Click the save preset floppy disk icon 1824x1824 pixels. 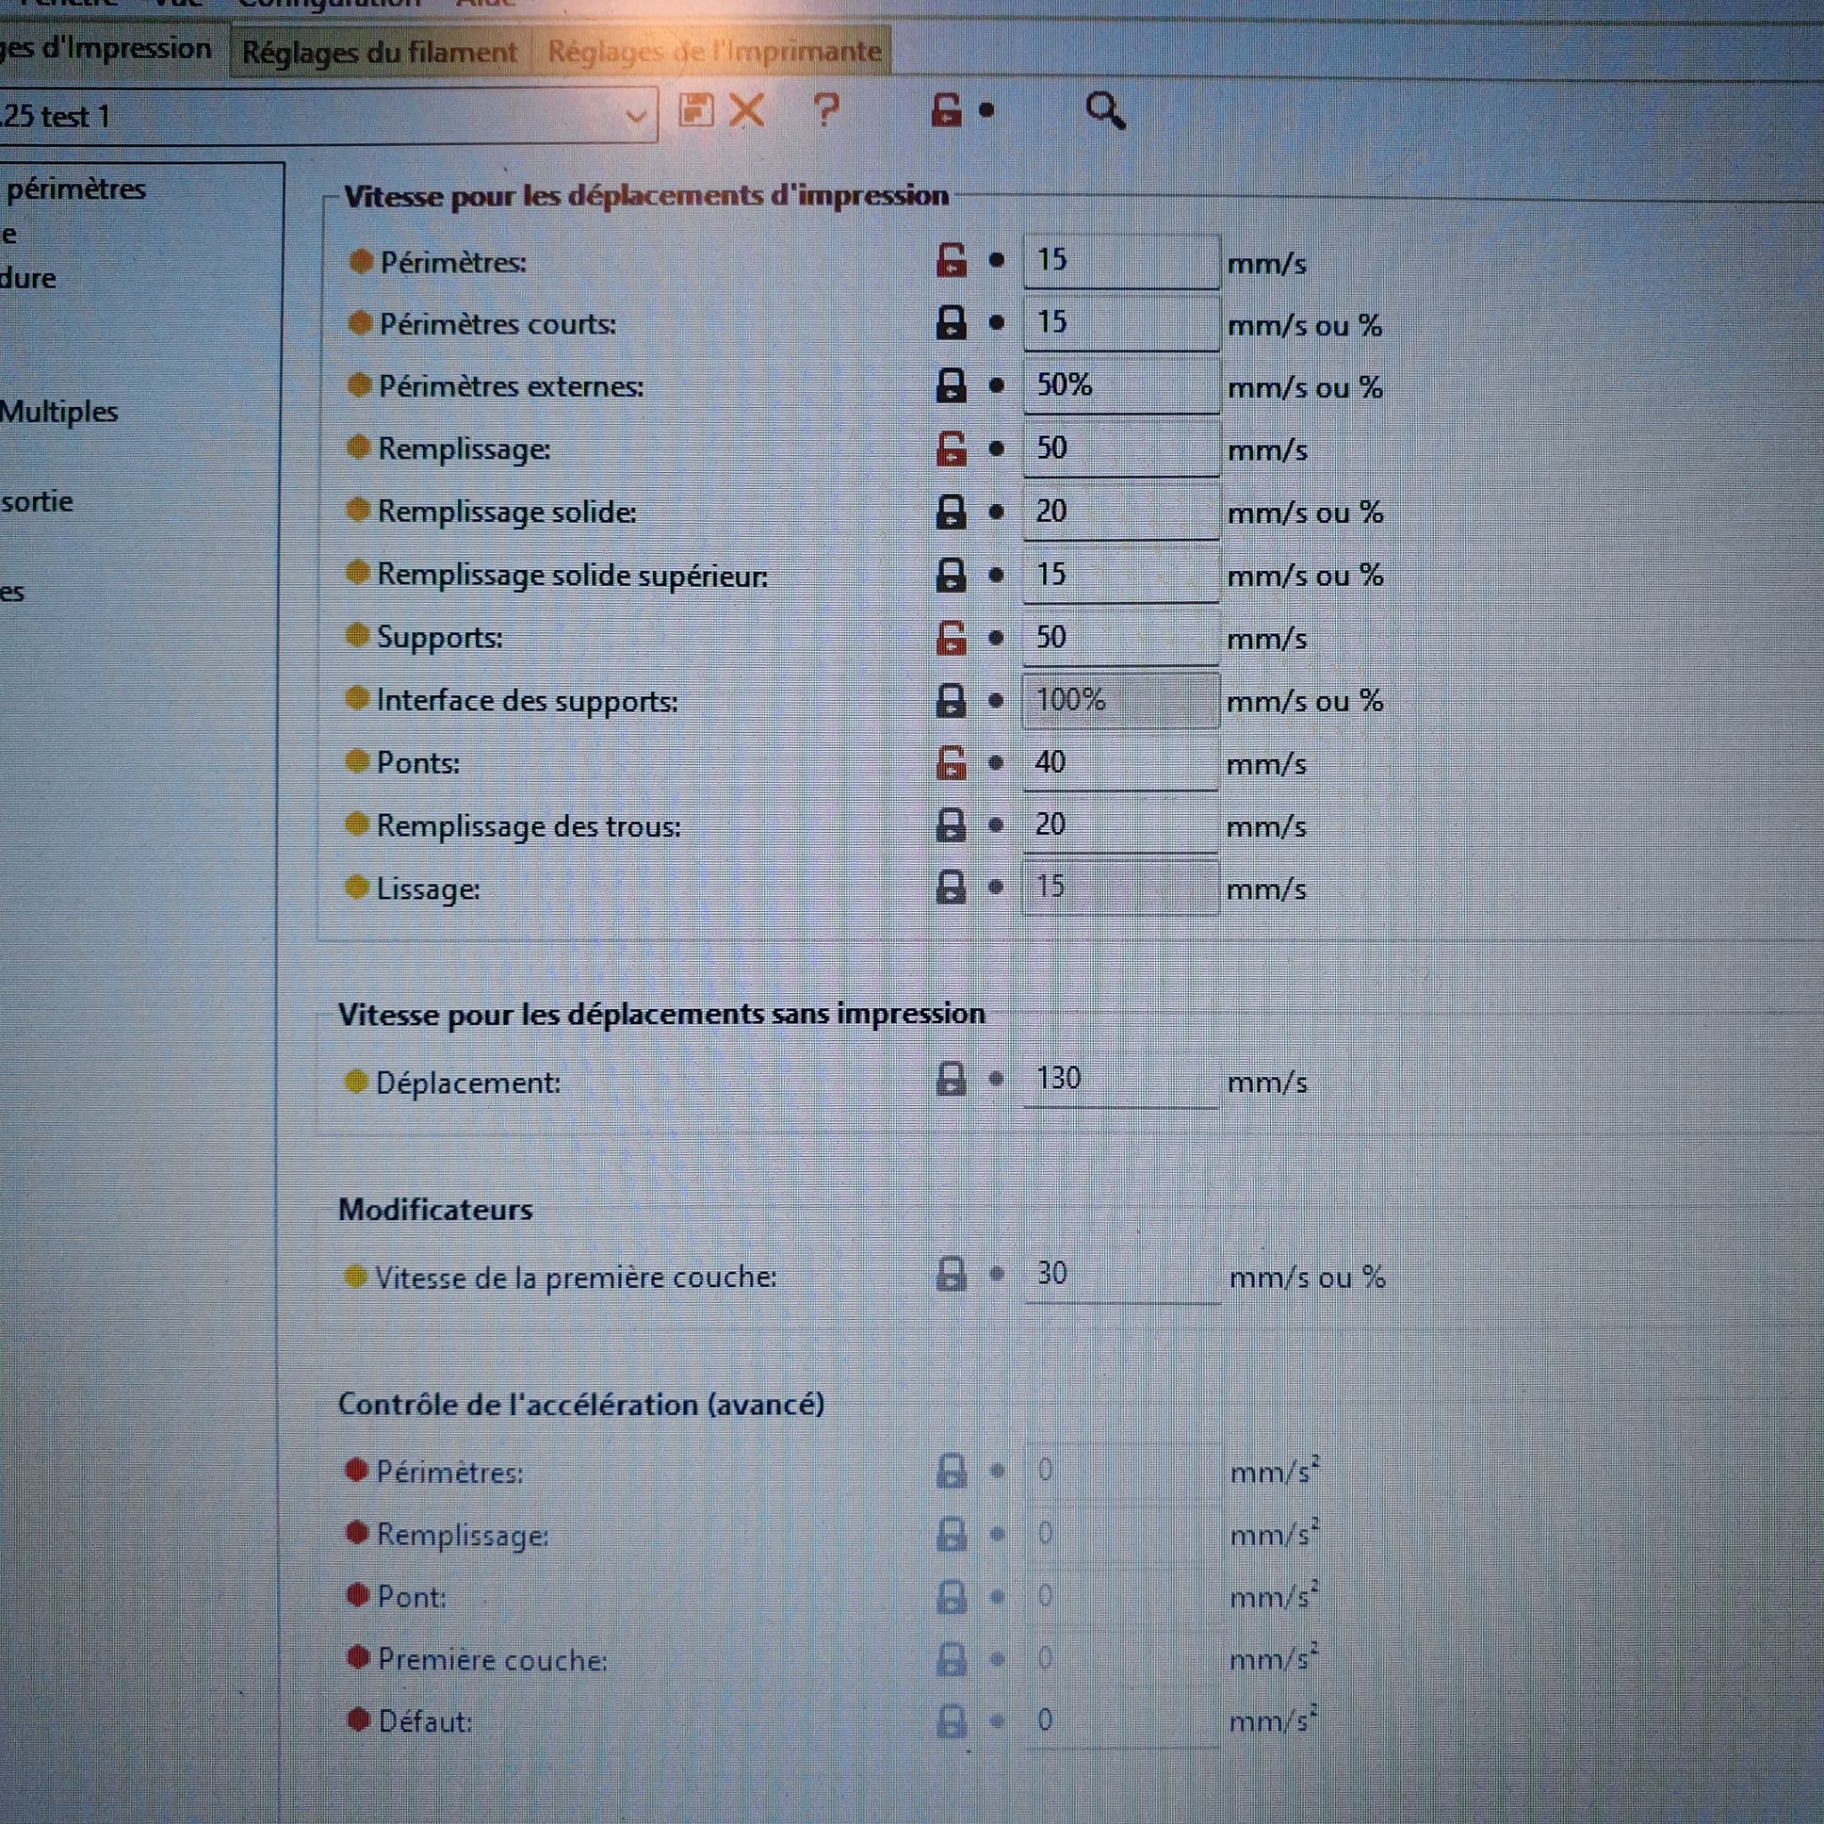[696, 110]
